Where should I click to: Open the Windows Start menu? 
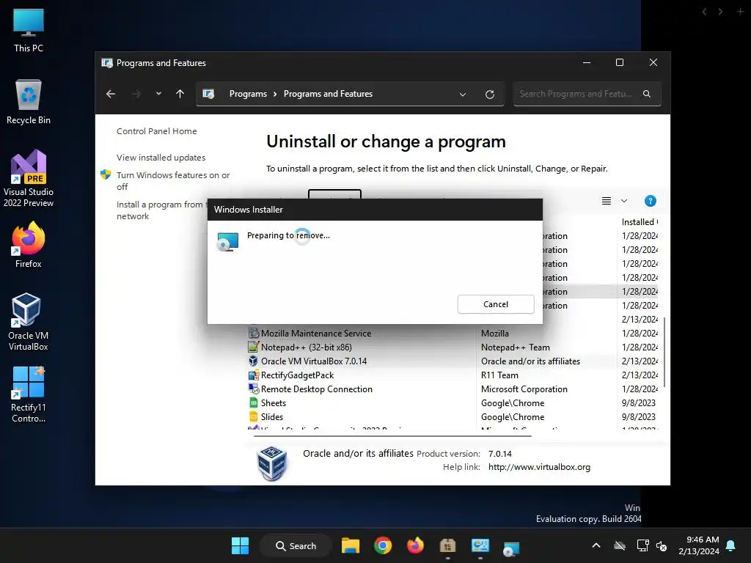pyautogui.click(x=240, y=545)
